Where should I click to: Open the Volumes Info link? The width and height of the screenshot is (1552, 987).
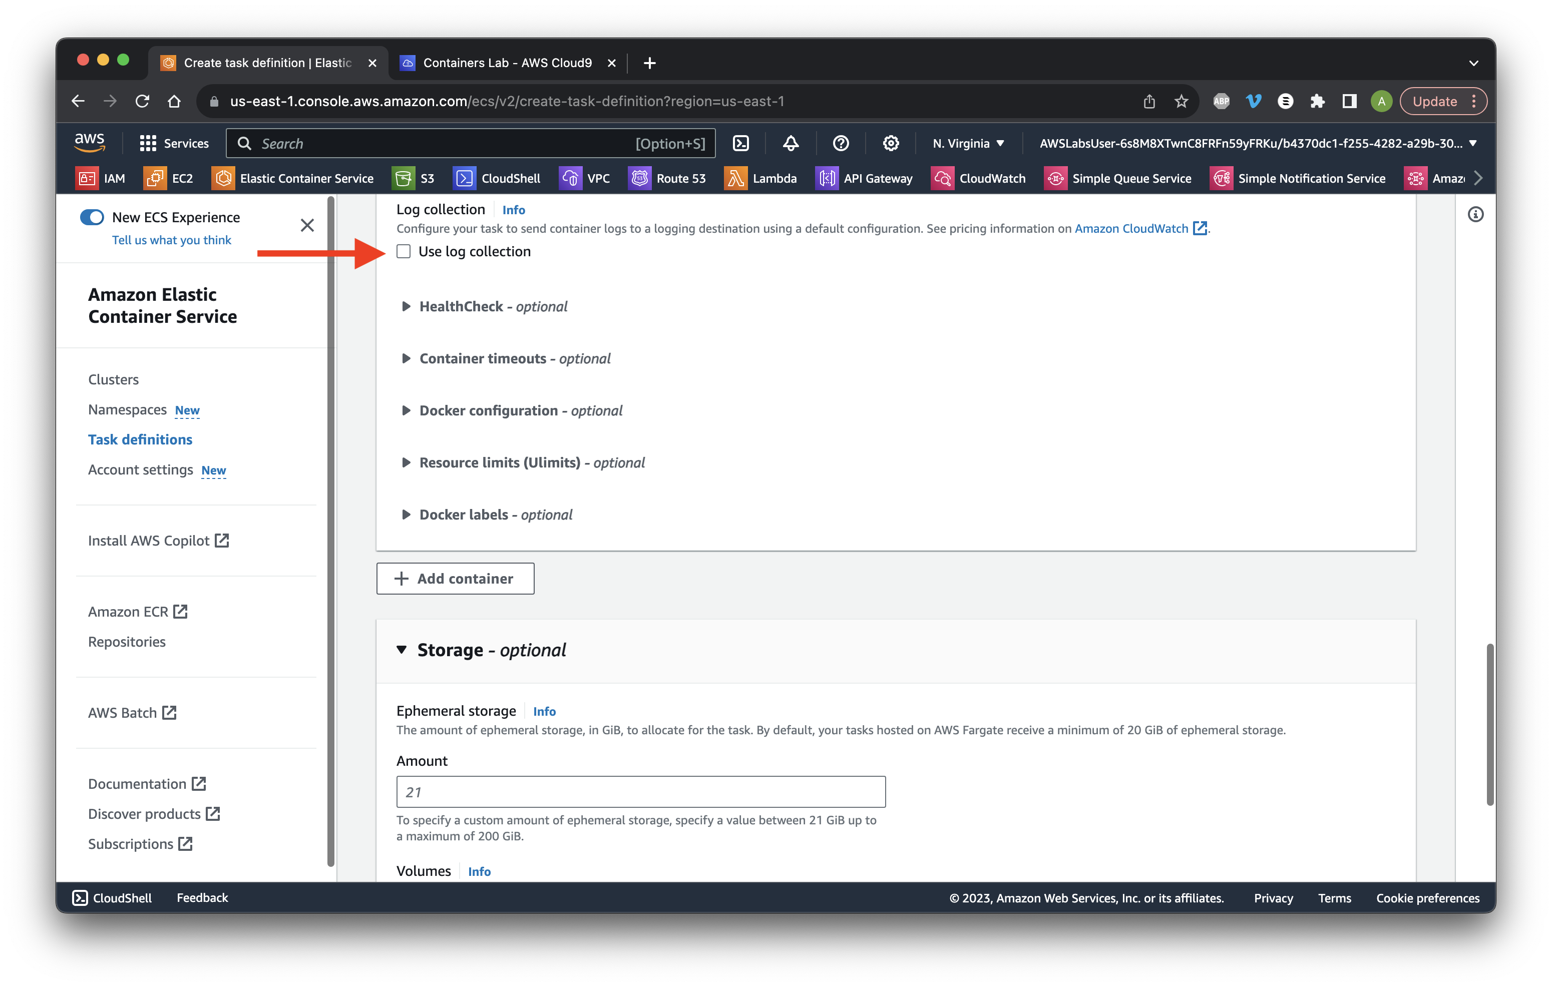point(480,872)
